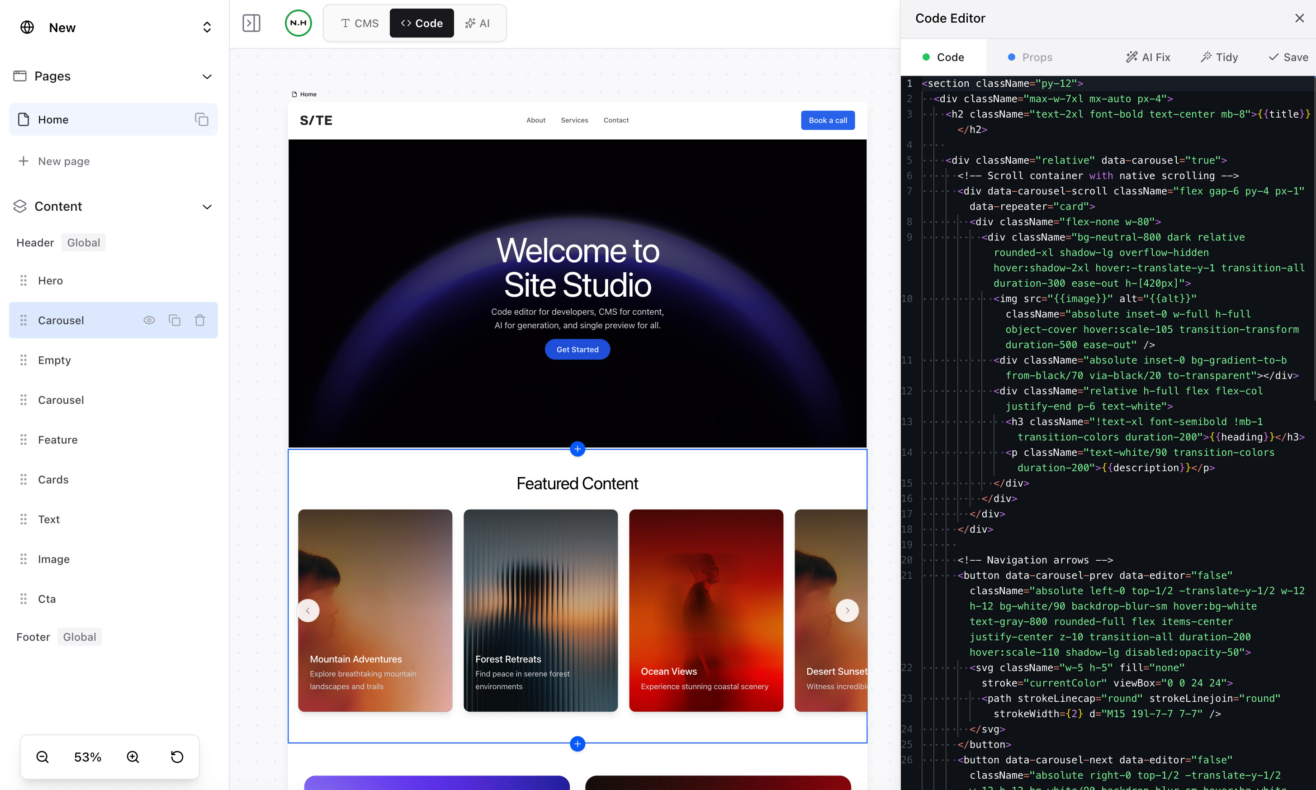Toggle visibility of the selected Carousel
Viewport: 1316px width, 790px height.
tap(149, 320)
